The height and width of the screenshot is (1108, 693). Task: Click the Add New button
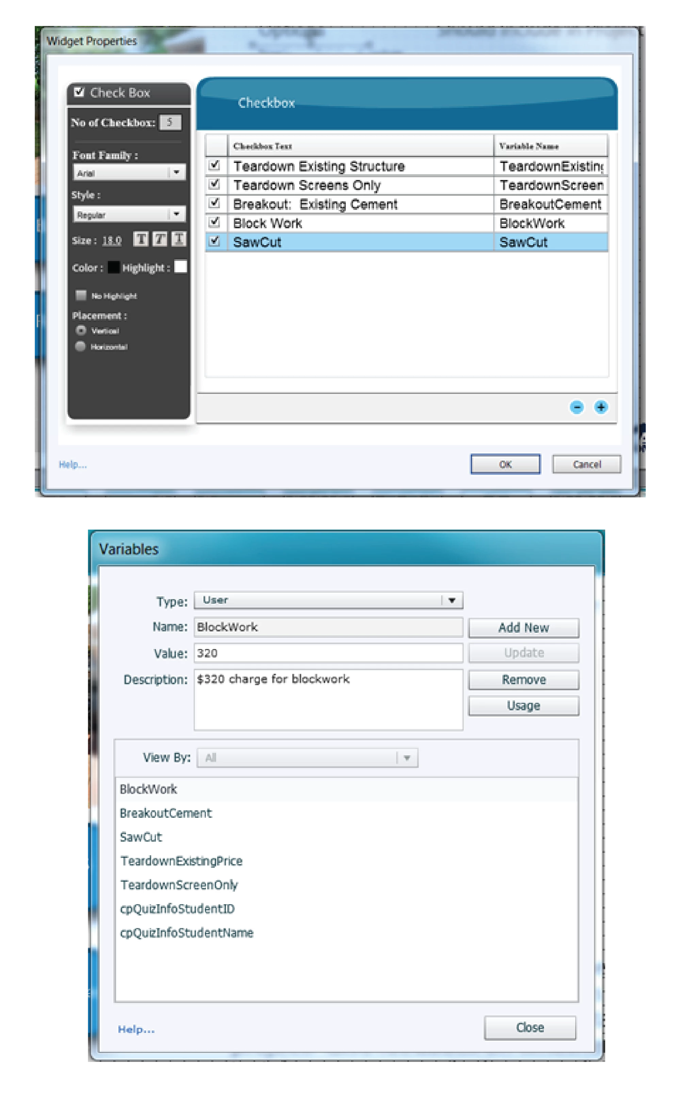[x=523, y=627]
